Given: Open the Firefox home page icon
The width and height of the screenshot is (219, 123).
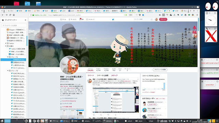Looking at the screenshot, I should pos(14,15).
